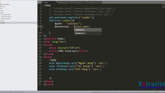Click the closing brace on line 10
Viewport: 165px width, 93px height.
pos(50,33)
